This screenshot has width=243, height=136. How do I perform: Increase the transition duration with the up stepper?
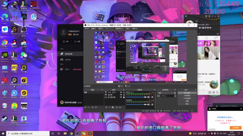175,95
